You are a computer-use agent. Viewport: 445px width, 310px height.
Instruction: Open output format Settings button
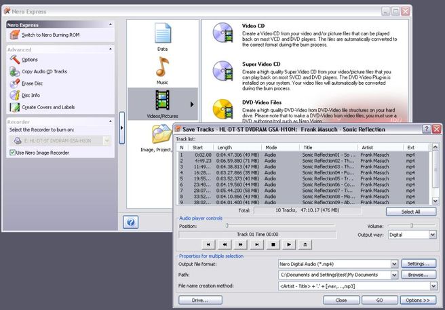(419, 264)
